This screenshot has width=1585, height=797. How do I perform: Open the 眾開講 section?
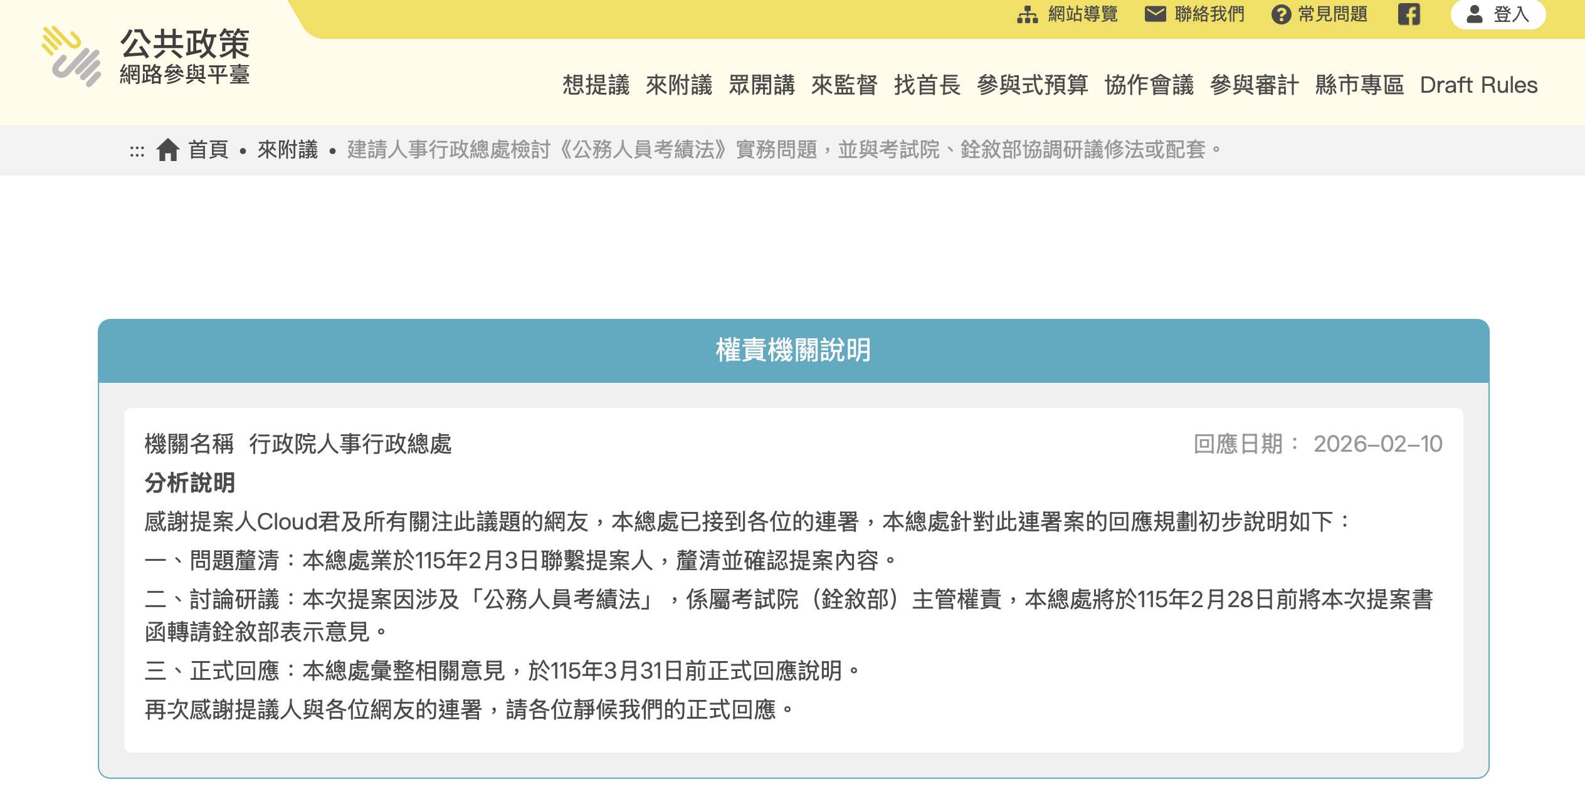(x=762, y=86)
